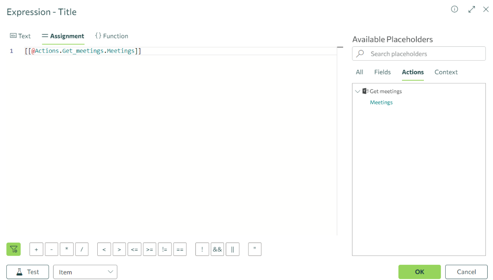This screenshot has width=493, height=280.
Task: Click the @Actions.Get_meetings.Meetings expression text
Action: pos(83,51)
